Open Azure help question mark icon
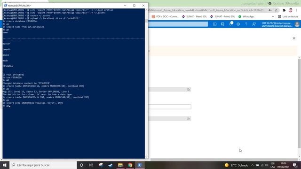 coord(246,24)
